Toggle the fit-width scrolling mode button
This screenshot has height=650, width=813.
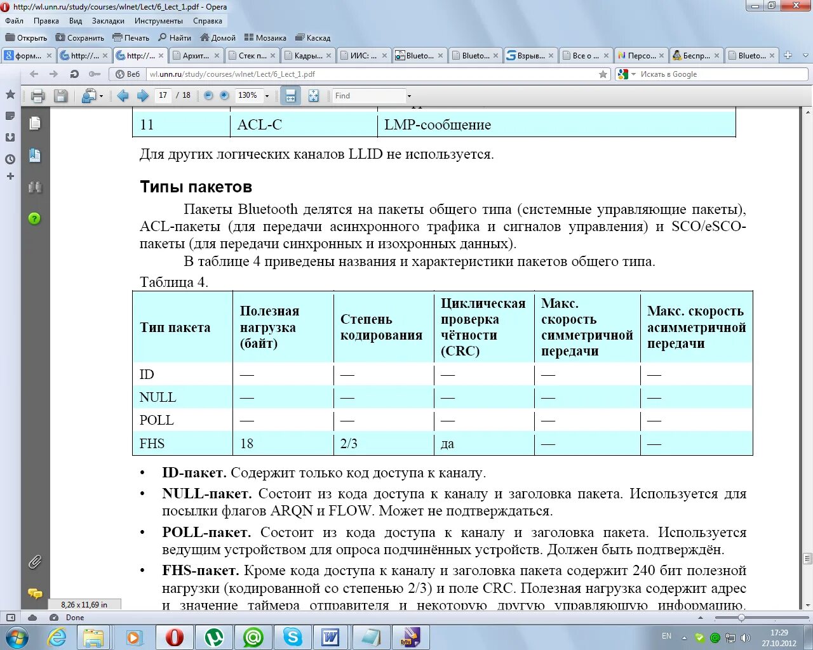[290, 96]
